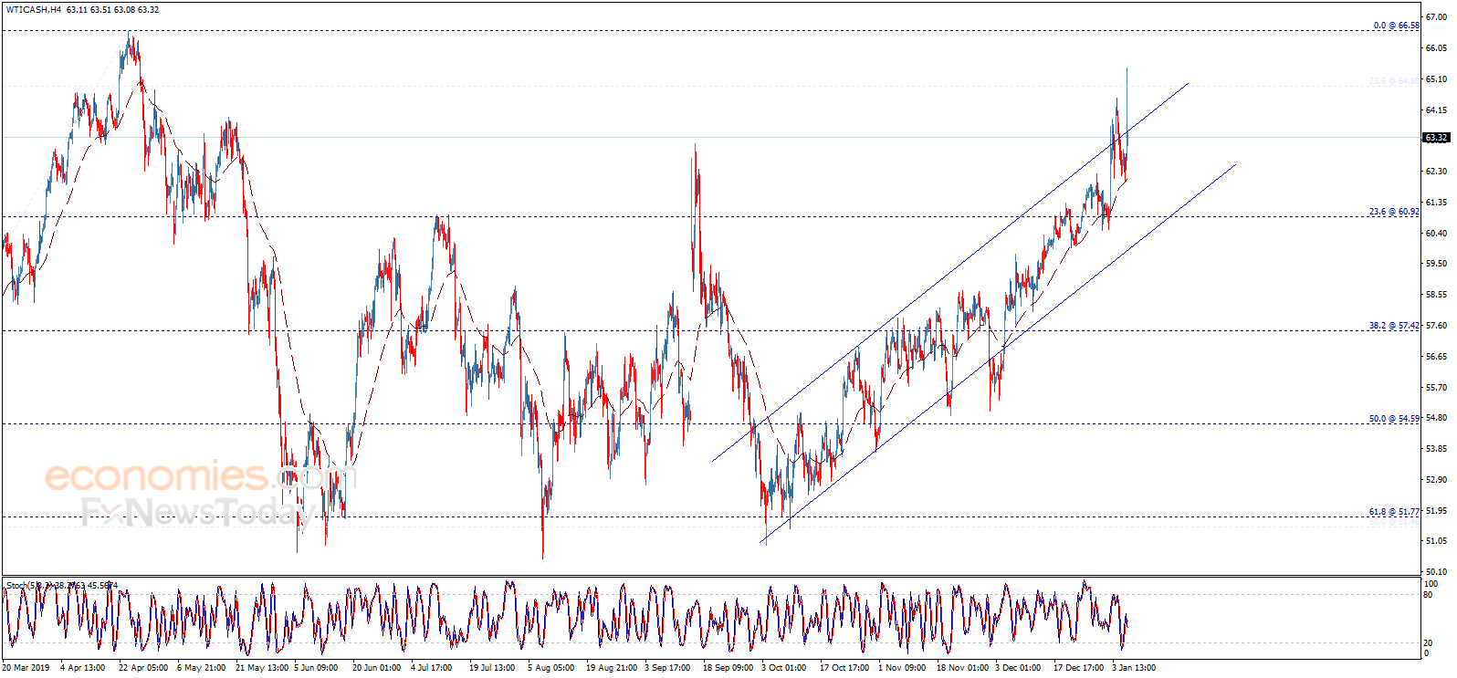Click the "3 Dec 01:00" date label

point(1018,668)
